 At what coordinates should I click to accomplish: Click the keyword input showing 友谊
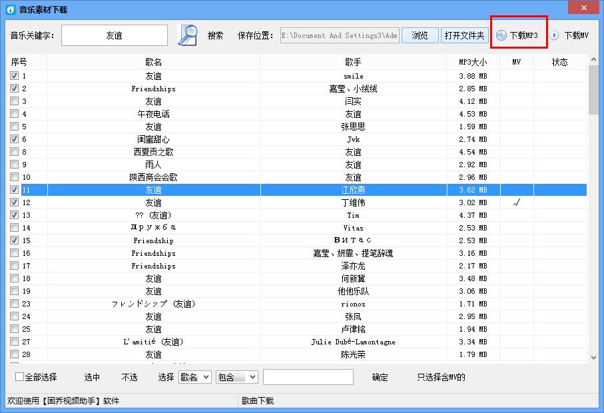pyautogui.click(x=113, y=35)
